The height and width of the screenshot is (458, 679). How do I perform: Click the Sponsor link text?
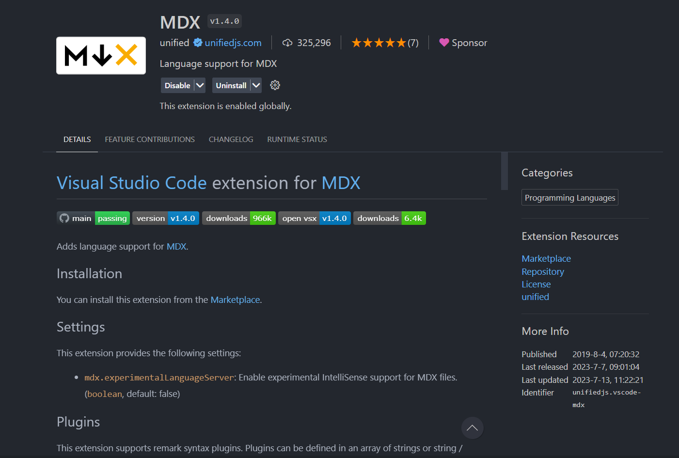[469, 43]
